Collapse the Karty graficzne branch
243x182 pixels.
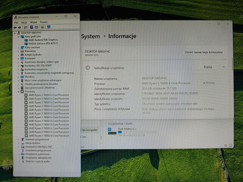[18, 37]
